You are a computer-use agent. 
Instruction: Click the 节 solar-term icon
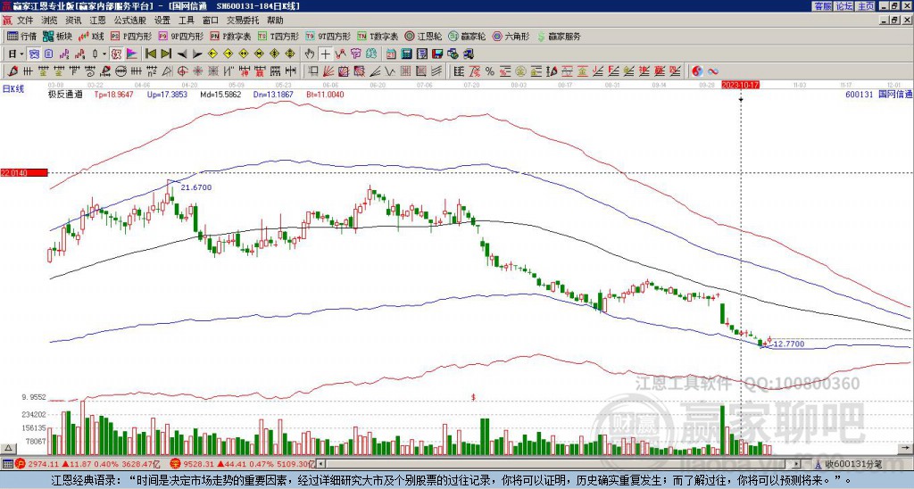(355, 54)
